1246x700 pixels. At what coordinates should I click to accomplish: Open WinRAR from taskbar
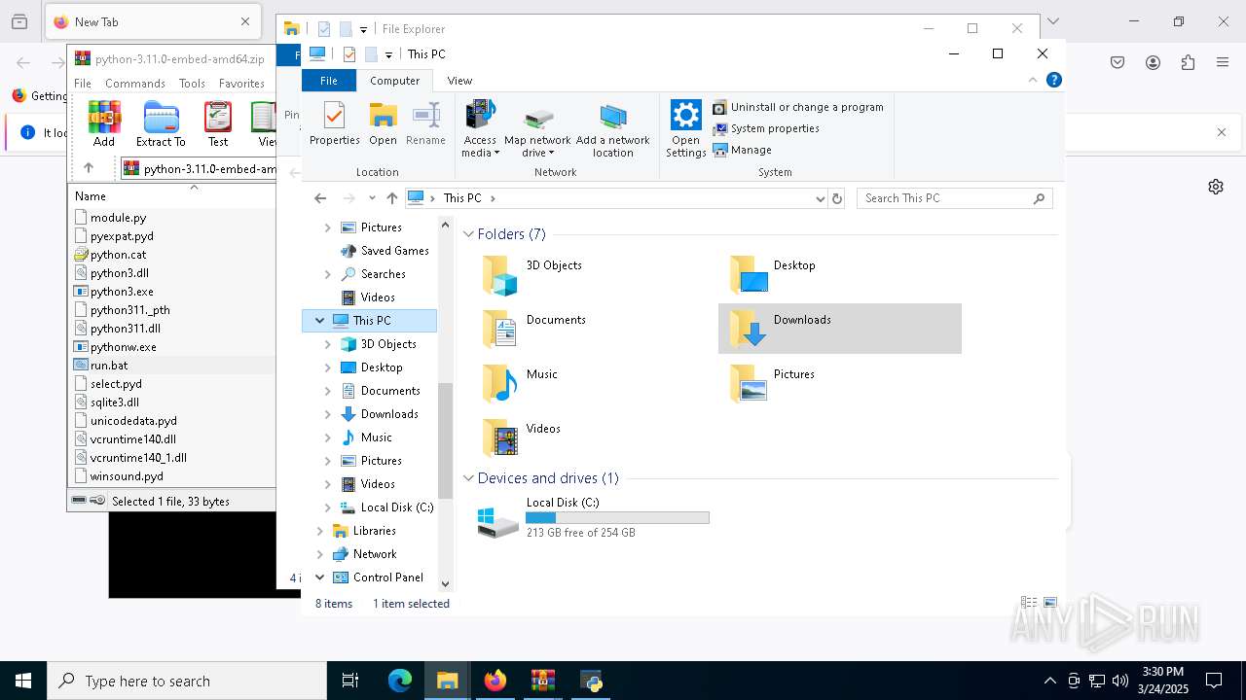point(543,681)
